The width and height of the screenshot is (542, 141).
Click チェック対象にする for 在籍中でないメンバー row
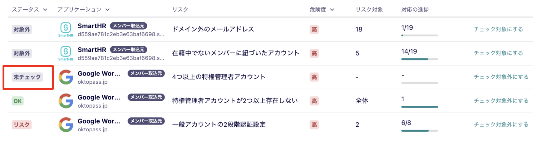tap(498, 53)
